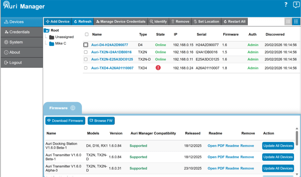
Task: Click the Name column header in the device table
Action: coord(97,35)
